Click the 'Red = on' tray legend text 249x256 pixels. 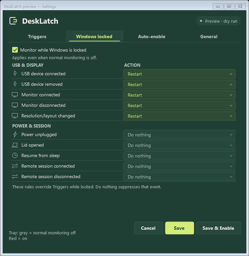(18, 238)
